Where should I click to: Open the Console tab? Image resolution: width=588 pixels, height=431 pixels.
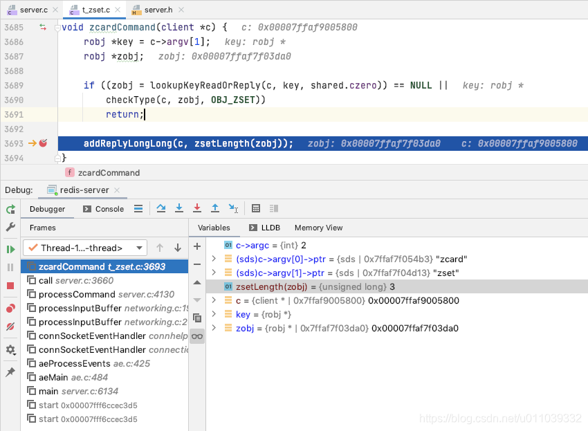pyautogui.click(x=104, y=209)
